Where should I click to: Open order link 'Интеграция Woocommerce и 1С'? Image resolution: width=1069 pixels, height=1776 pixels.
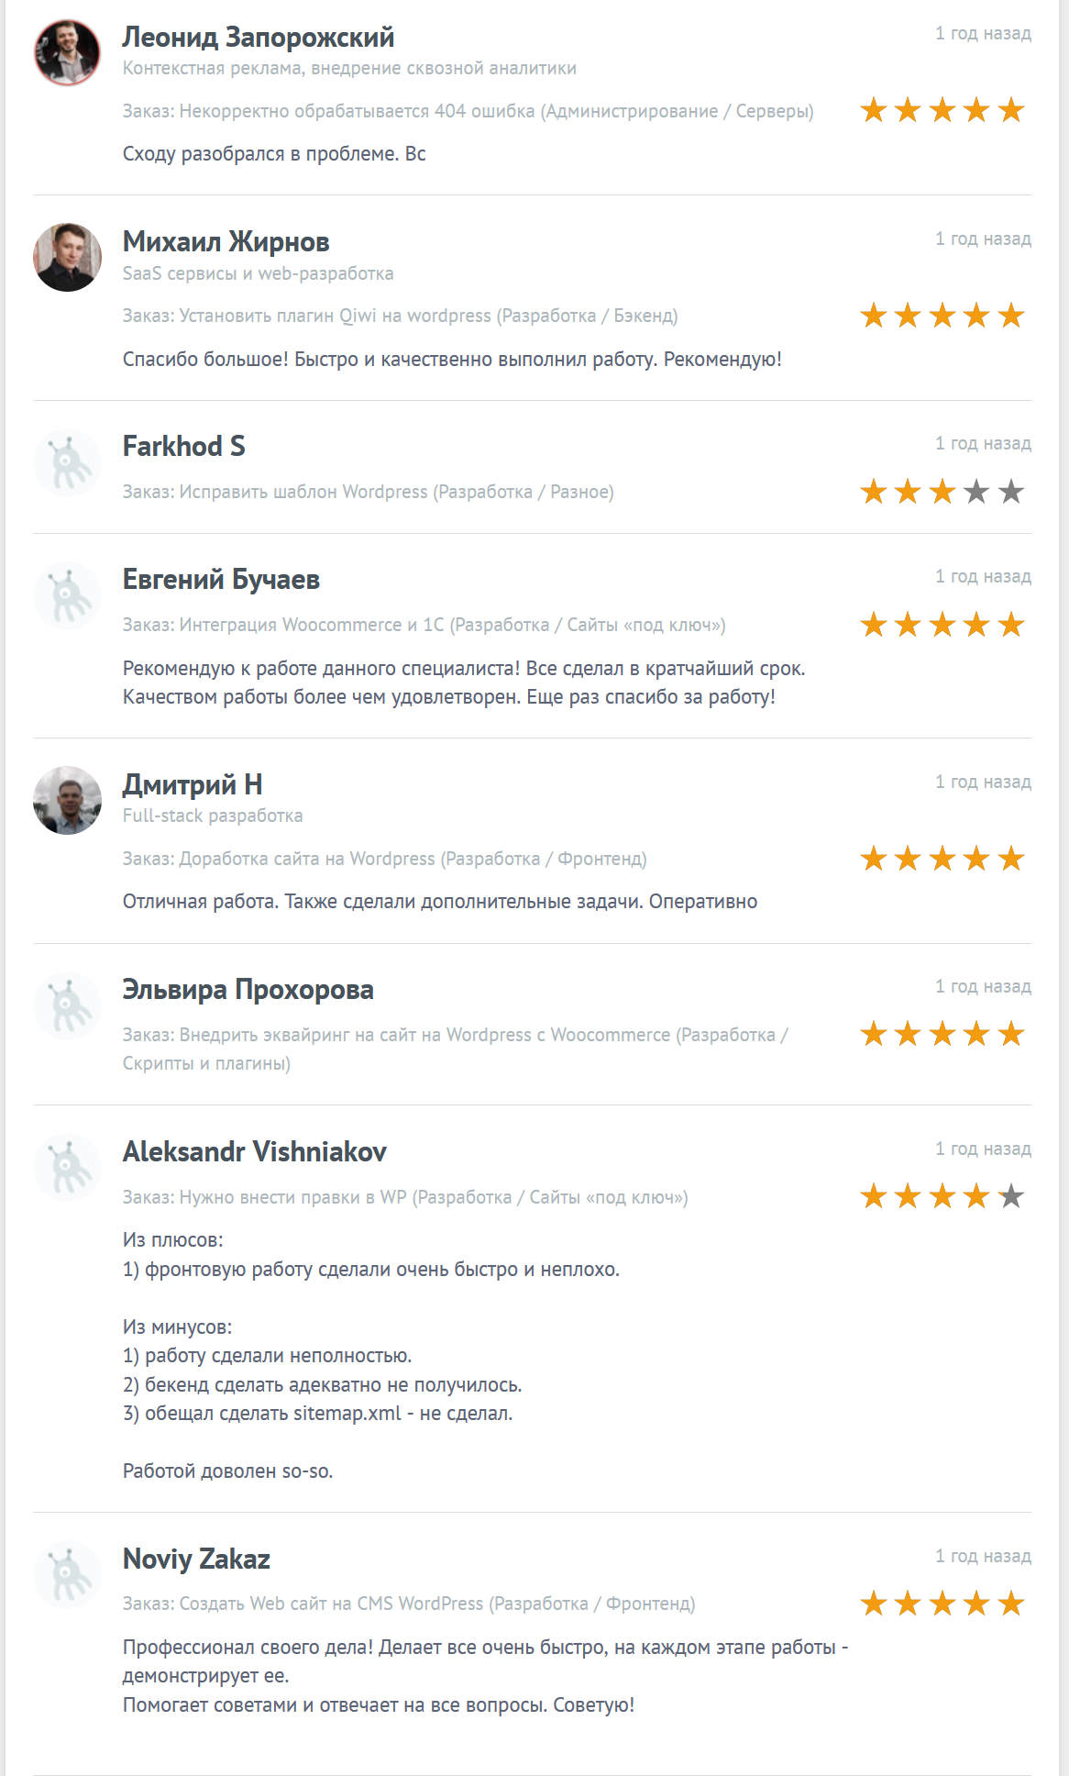tap(312, 624)
